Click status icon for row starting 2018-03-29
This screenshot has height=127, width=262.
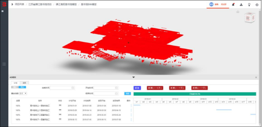(x=60, y=110)
